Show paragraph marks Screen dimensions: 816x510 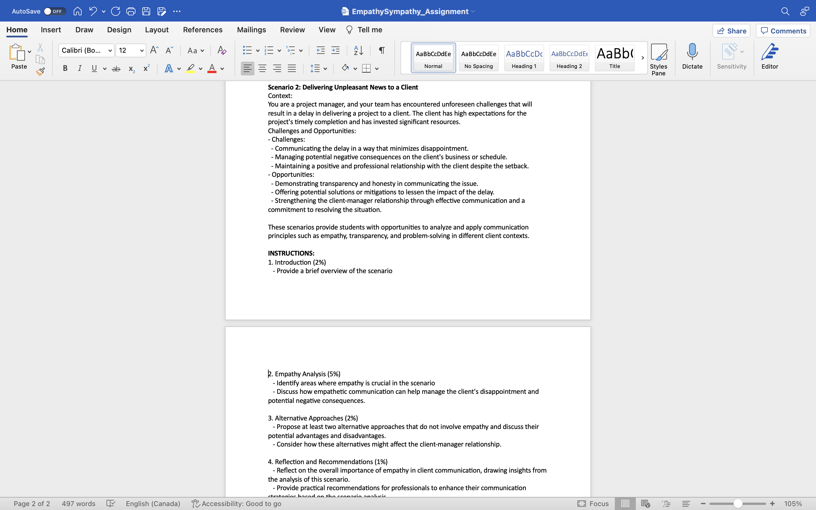tap(381, 50)
